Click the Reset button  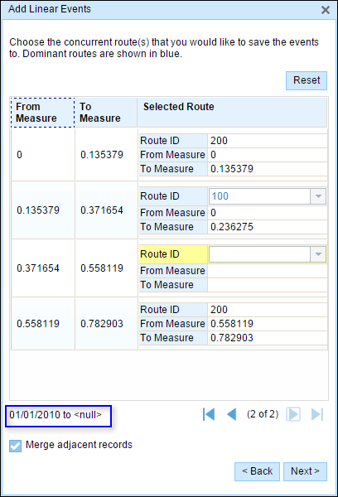tap(307, 80)
